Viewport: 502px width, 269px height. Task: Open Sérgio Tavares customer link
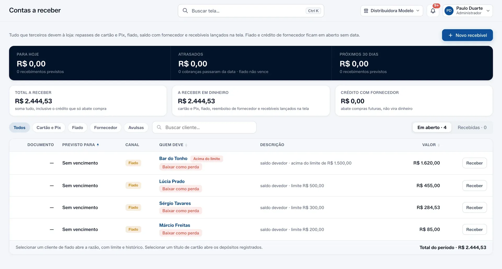(x=175, y=203)
